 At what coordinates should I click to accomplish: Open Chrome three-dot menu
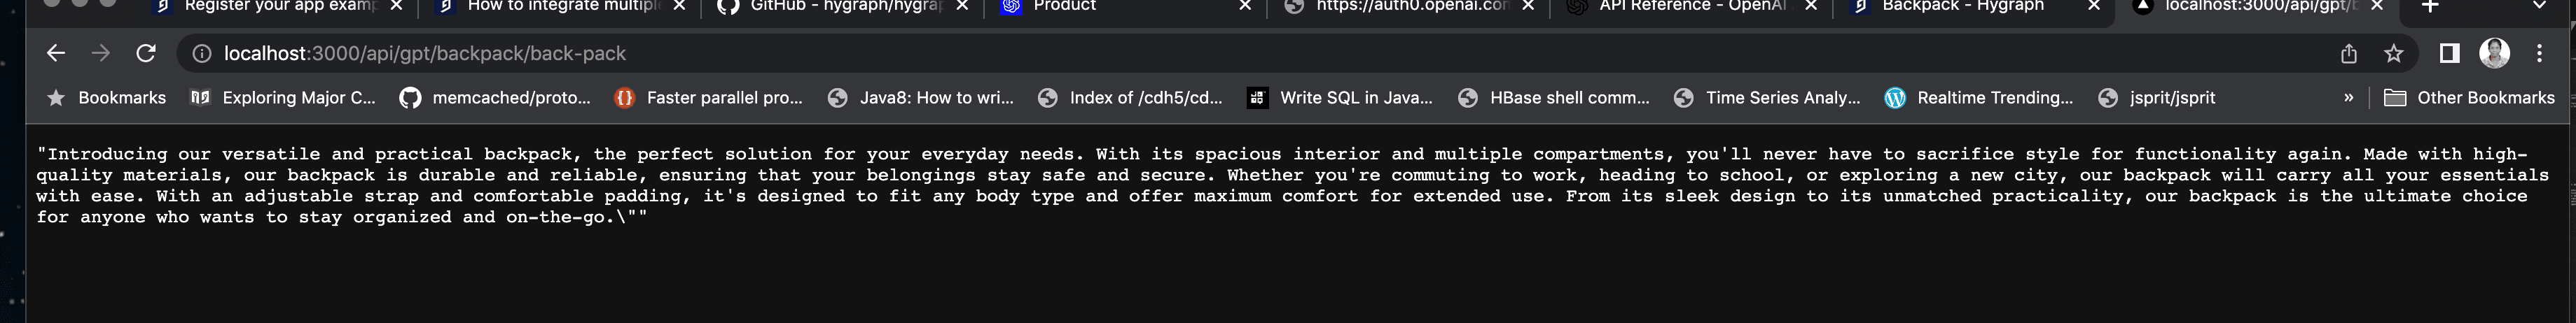[2539, 54]
